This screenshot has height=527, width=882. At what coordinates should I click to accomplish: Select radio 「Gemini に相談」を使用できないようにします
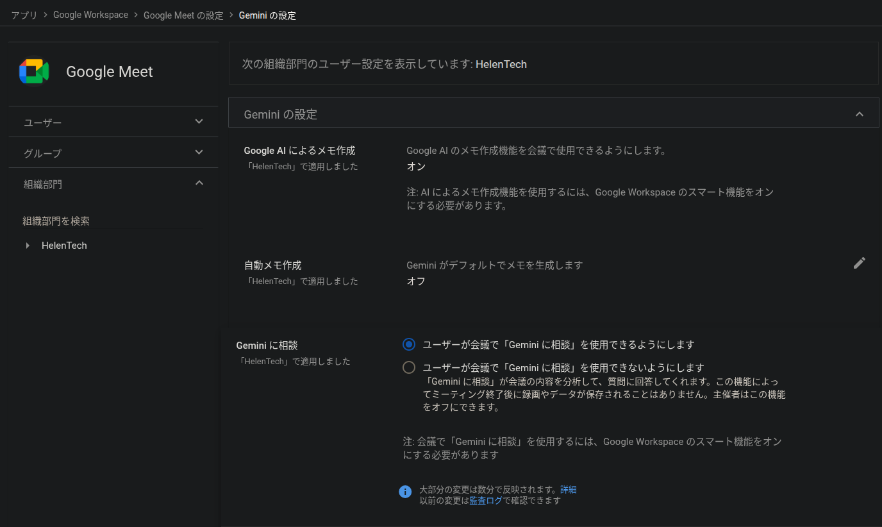409,367
